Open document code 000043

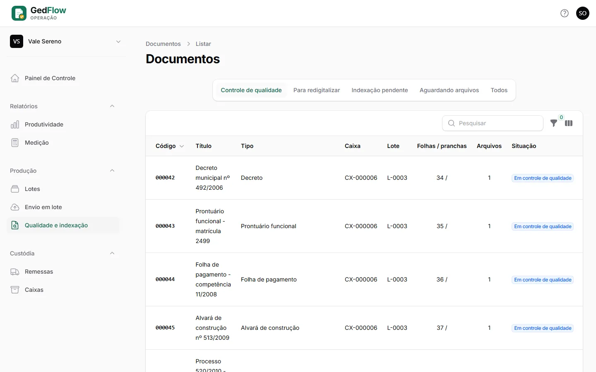(165, 226)
